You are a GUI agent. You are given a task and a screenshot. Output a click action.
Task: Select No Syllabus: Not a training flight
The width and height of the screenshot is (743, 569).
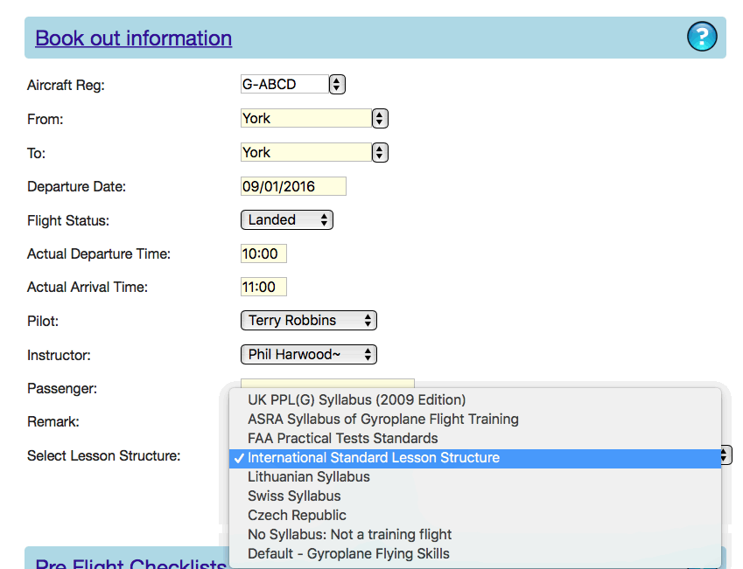[x=349, y=535]
